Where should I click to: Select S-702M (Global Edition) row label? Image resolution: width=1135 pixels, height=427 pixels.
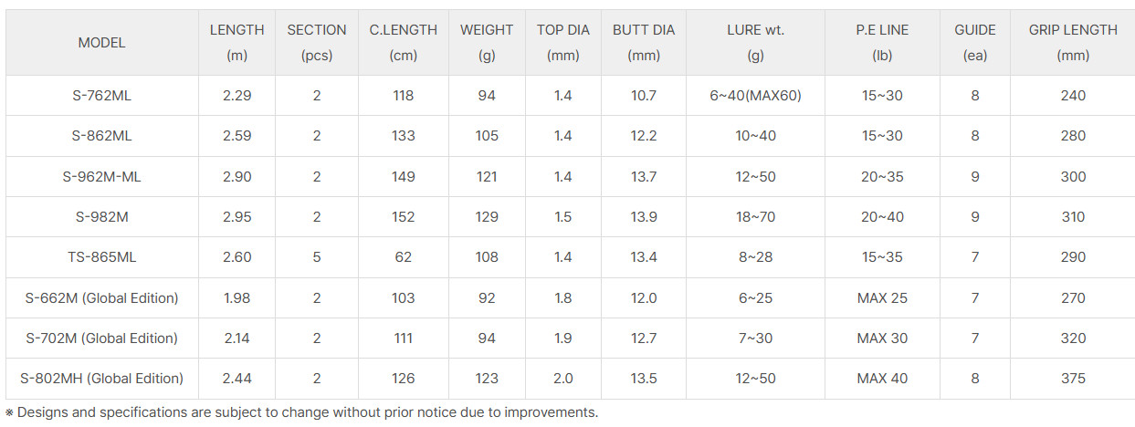pyautogui.click(x=101, y=338)
